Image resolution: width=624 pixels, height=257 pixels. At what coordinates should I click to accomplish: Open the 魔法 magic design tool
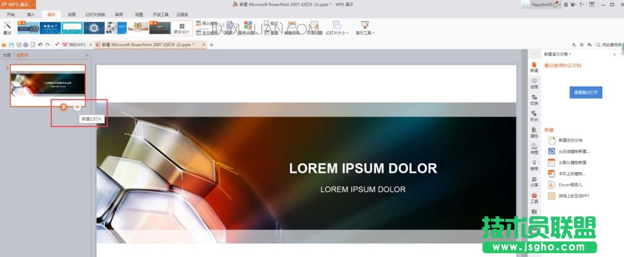coord(7,28)
